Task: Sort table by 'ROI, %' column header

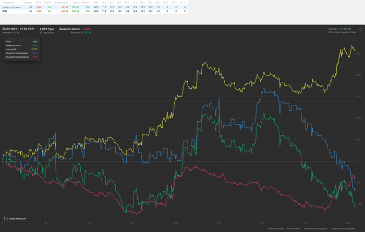Action: pos(39,3)
